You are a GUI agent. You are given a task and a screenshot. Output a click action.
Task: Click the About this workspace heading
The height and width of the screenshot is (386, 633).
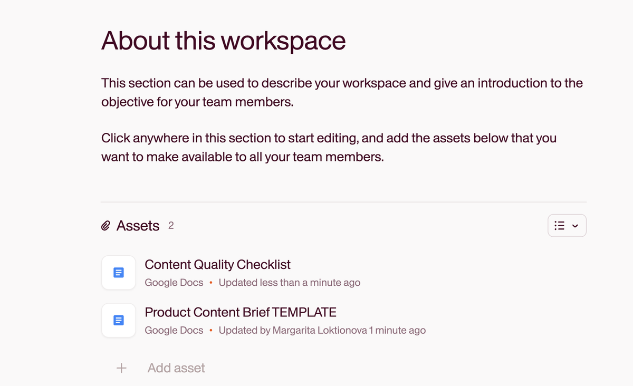(x=223, y=41)
